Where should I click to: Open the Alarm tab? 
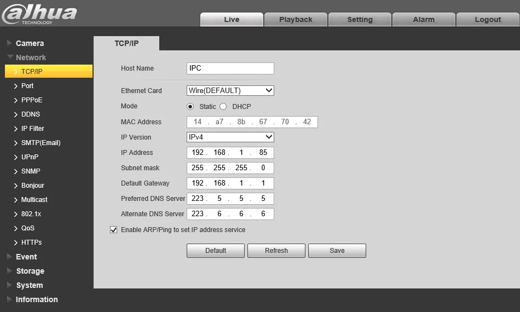click(x=424, y=20)
